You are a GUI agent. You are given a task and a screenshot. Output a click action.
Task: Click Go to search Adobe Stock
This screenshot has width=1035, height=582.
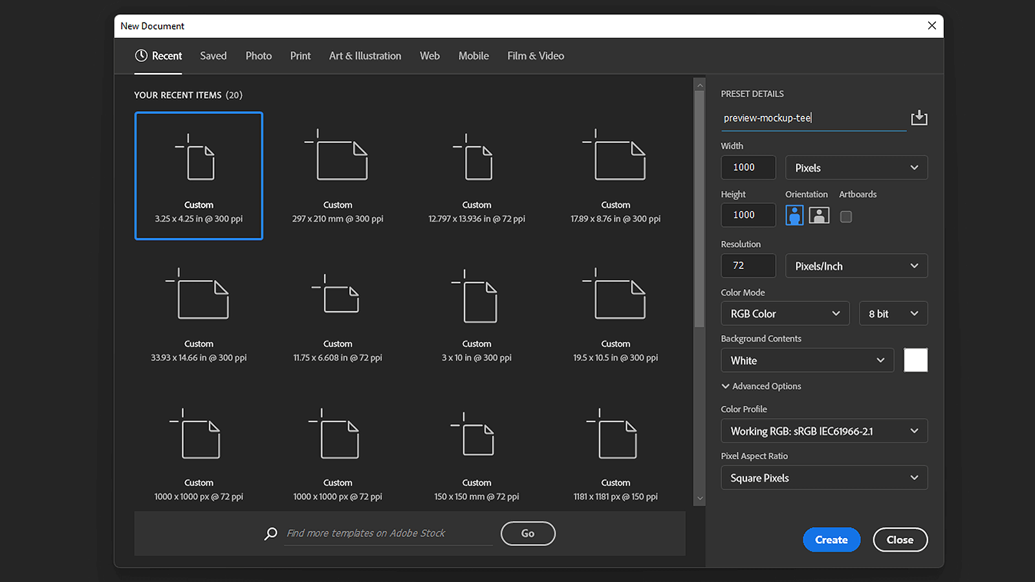(528, 533)
